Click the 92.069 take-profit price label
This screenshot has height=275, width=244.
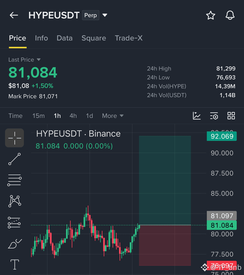222,136
